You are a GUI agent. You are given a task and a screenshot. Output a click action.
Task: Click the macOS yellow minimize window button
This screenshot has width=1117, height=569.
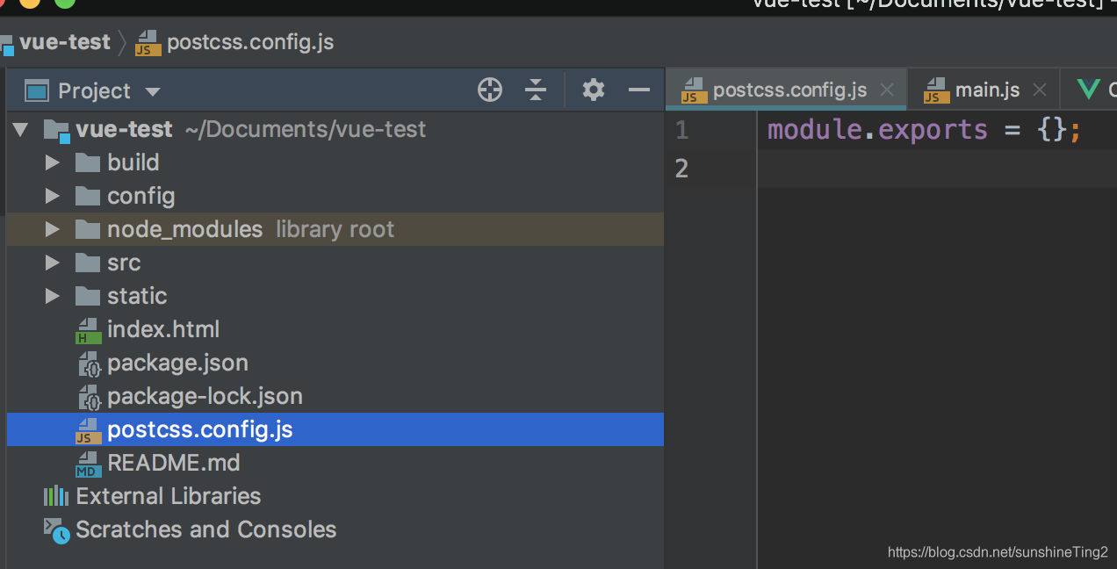point(30,4)
